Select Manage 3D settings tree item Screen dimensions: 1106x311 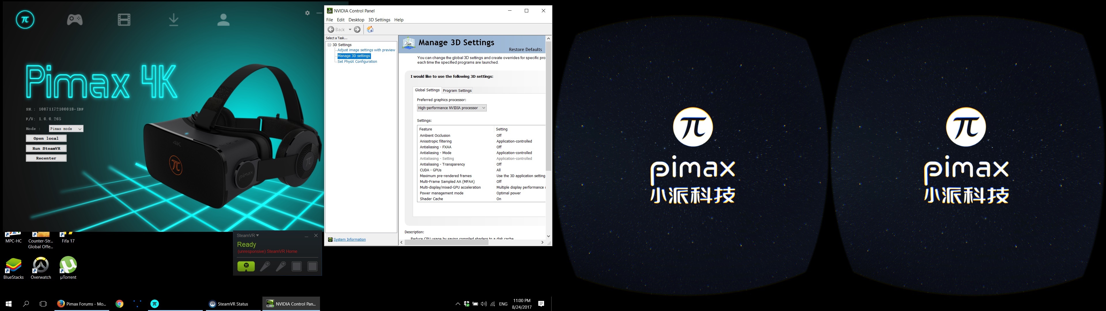click(354, 56)
